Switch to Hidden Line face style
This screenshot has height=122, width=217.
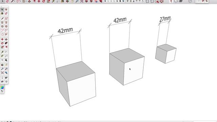coord(114,1)
